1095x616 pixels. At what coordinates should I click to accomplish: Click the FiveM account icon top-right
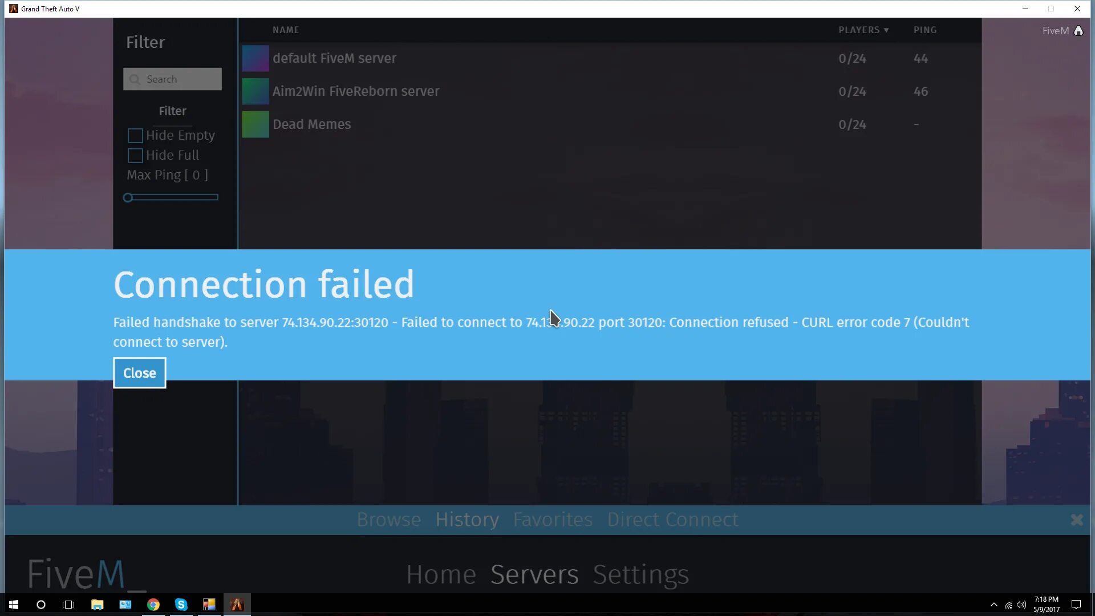[x=1078, y=30]
